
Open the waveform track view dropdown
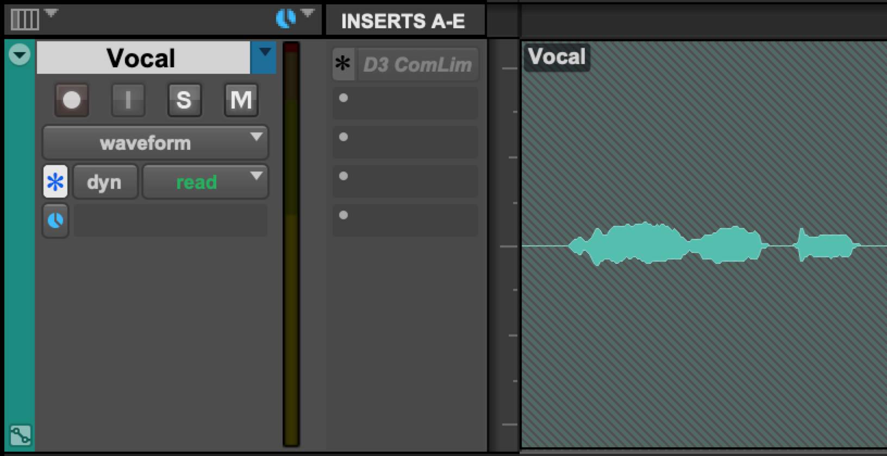tap(155, 143)
